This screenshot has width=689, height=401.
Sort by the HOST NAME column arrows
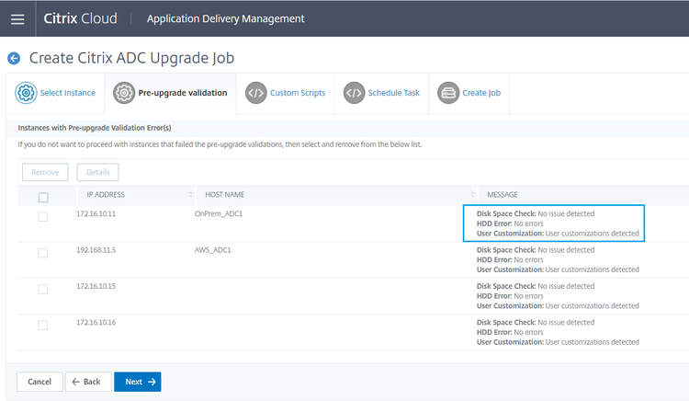473,194
